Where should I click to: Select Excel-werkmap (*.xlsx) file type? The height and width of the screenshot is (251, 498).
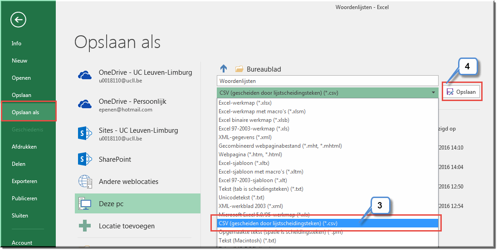327,103
